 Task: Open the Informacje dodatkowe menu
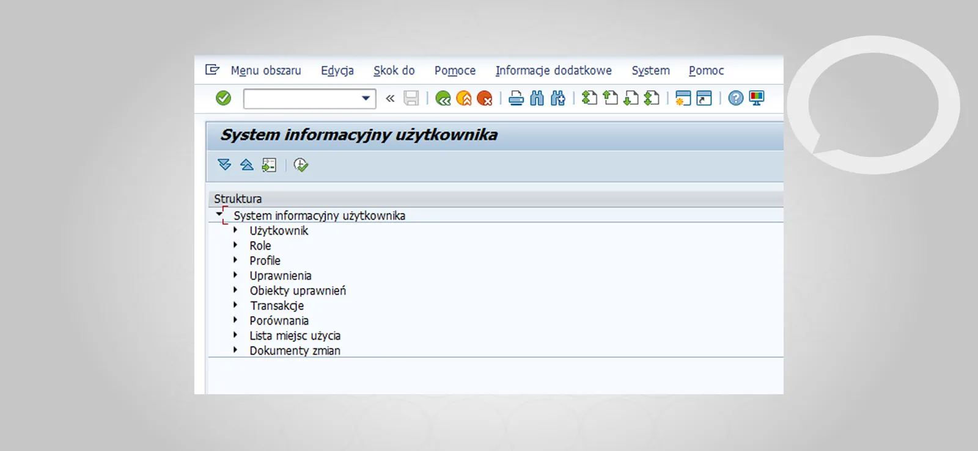(x=553, y=71)
